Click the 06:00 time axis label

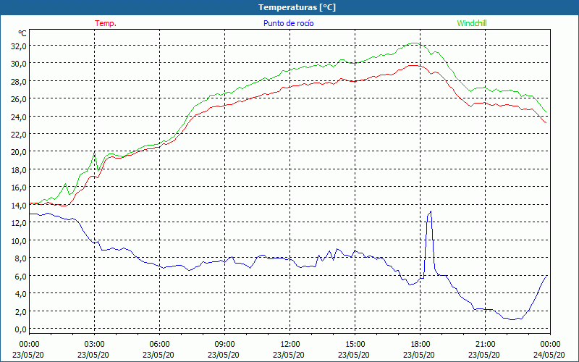click(x=159, y=345)
